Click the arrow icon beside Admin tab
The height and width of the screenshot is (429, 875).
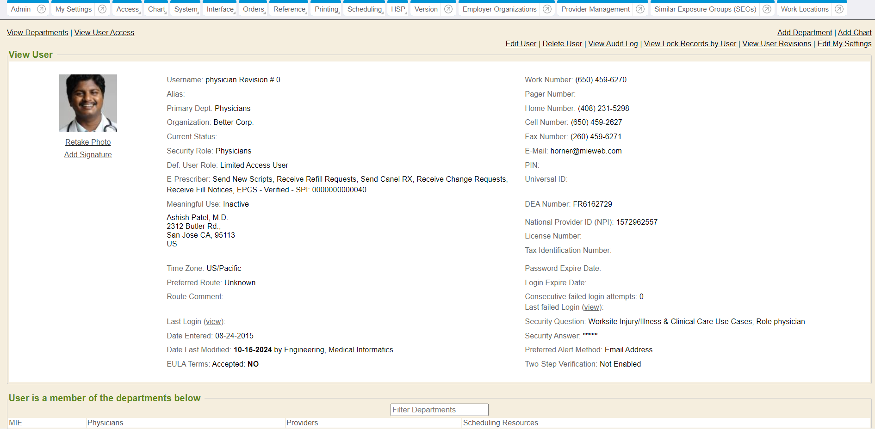point(41,9)
